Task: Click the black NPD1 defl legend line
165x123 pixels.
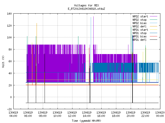Action: [153, 40]
